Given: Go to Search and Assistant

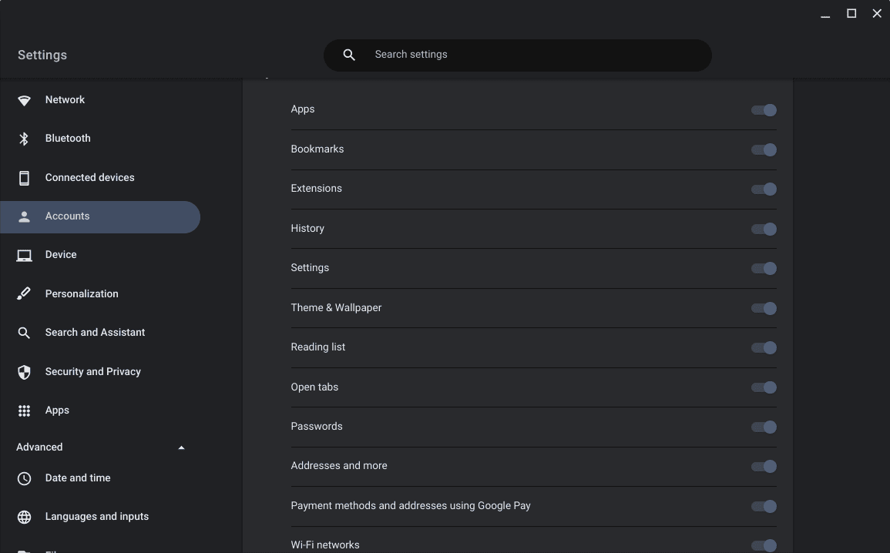Looking at the screenshot, I should pyautogui.click(x=100, y=333).
